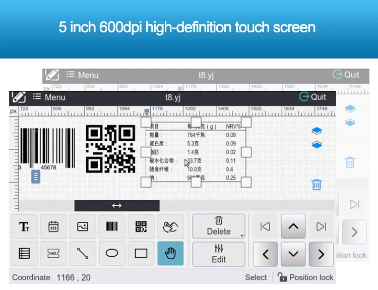378x290 pixels.
Task: Expand the Delete button dropdown
Action: click(x=241, y=236)
